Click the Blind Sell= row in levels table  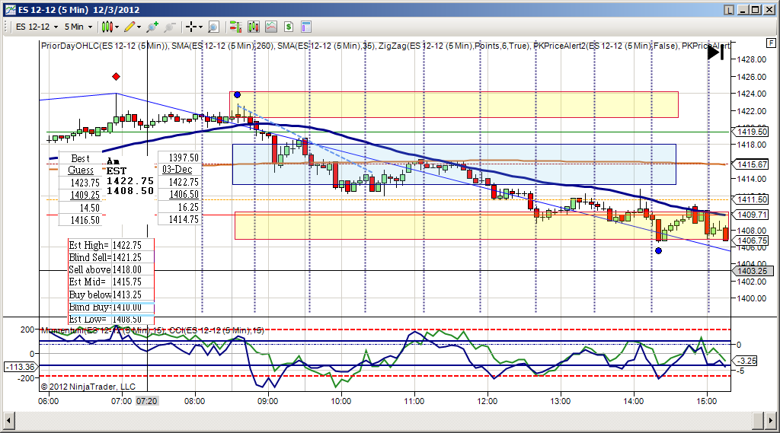[x=111, y=257]
